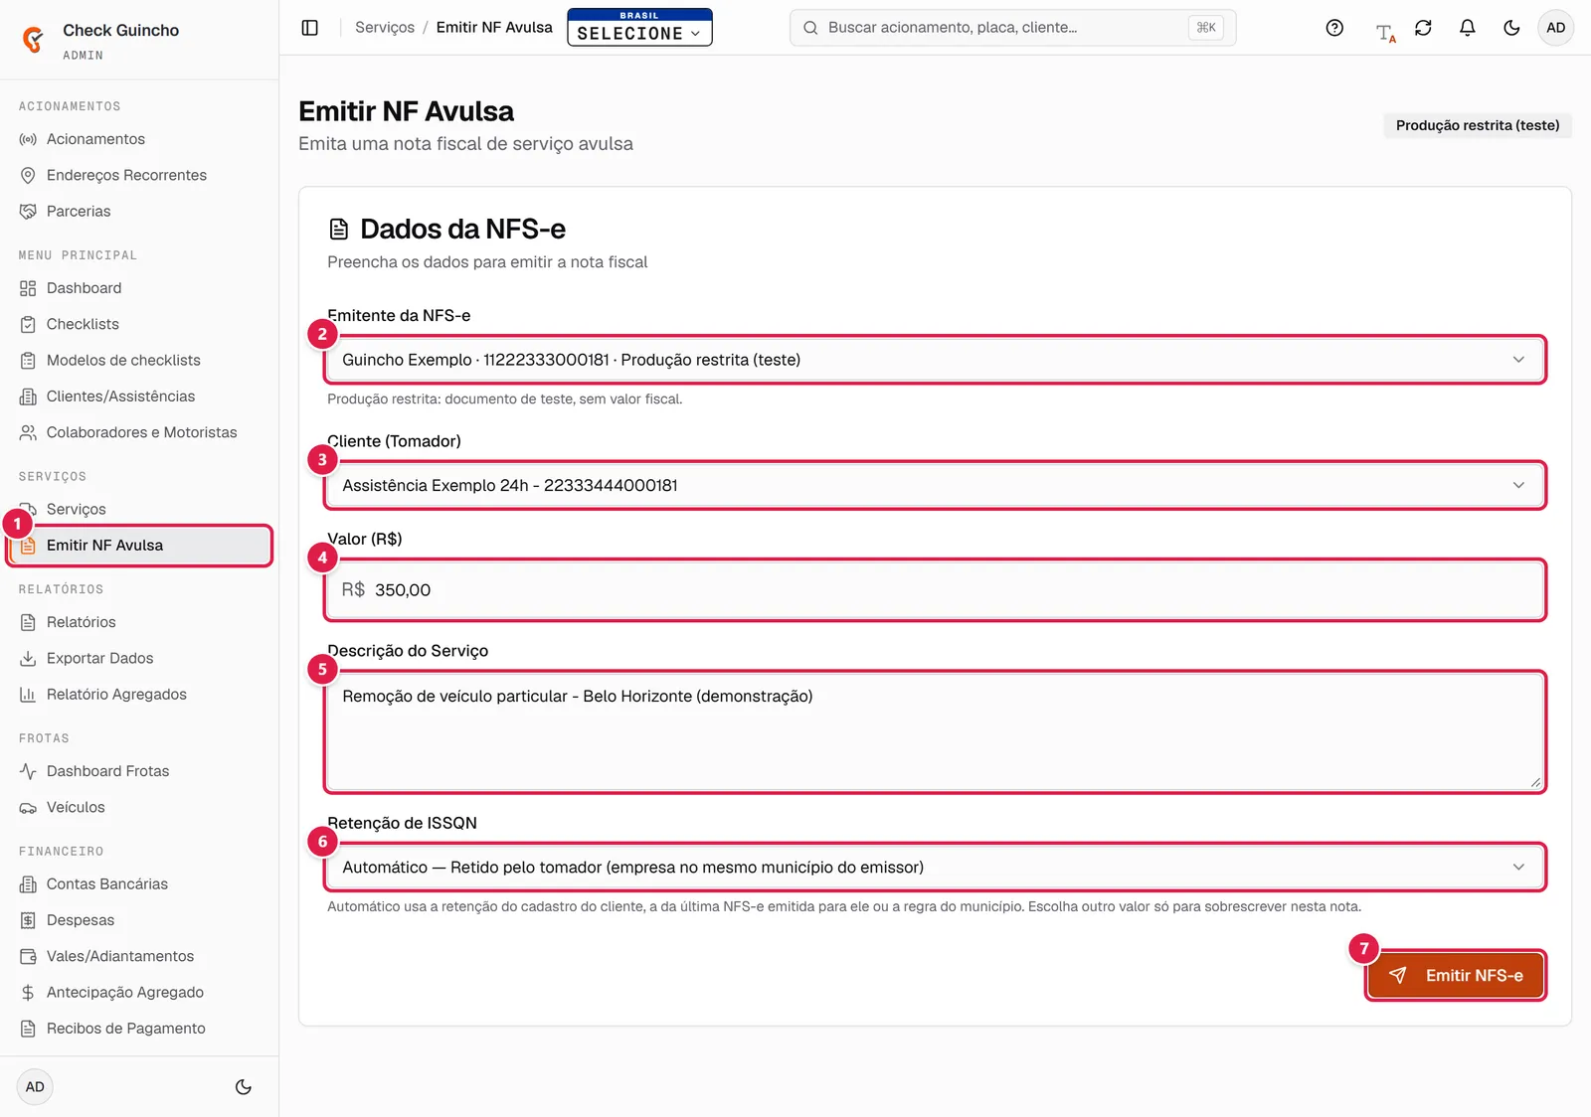Click the AD avatar at sidebar bottom
The width and height of the screenshot is (1591, 1117).
click(x=35, y=1087)
